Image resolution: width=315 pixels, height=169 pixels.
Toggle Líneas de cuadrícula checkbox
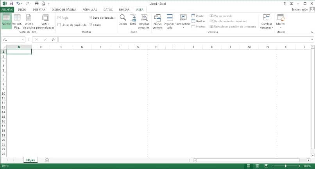click(x=59, y=25)
